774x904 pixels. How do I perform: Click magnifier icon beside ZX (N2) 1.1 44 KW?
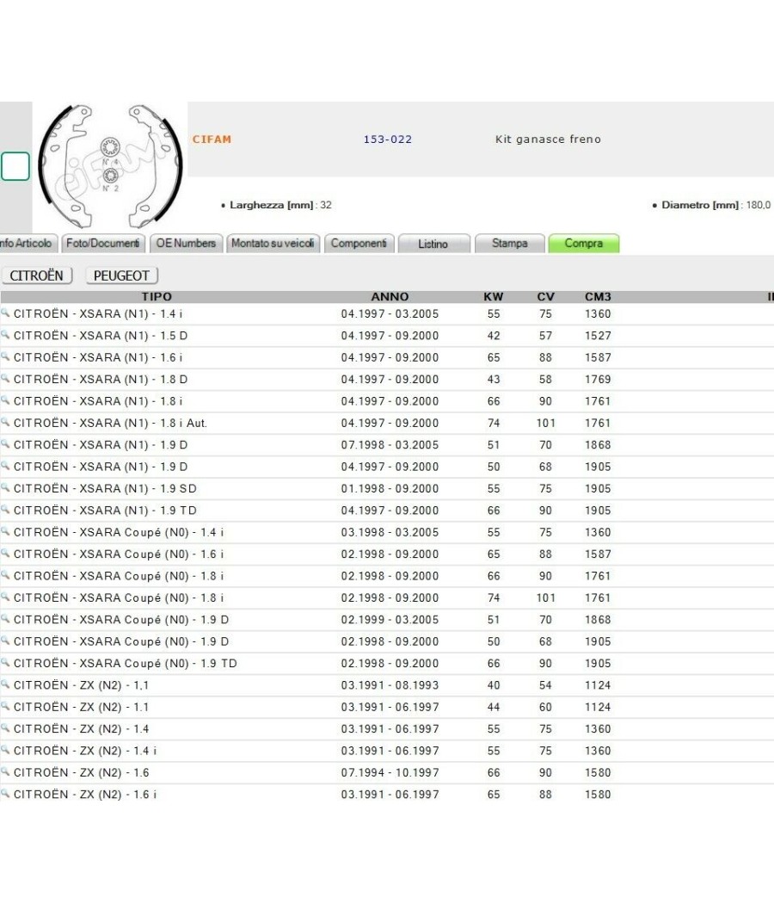click(5, 706)
